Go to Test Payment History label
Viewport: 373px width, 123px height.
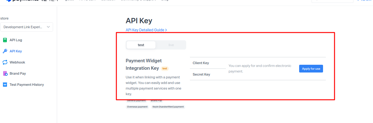[x=27, y=85]
